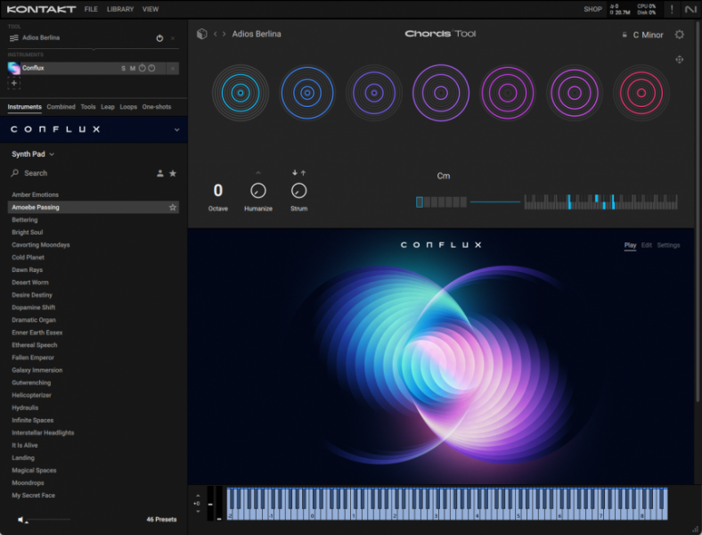Click the Strum knob
Viewport: 702px width, 535px height.
tap(298, 191)
